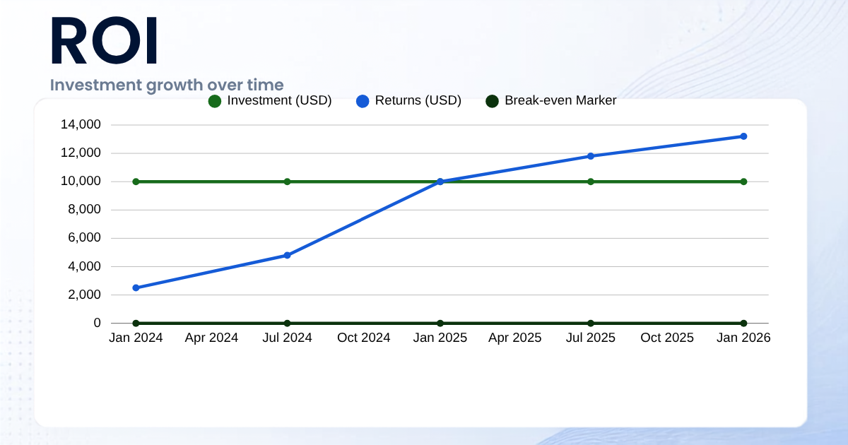Click the '2,000' y-axis label
This screenshot has height=445, width=848.
tap(84, 295)
